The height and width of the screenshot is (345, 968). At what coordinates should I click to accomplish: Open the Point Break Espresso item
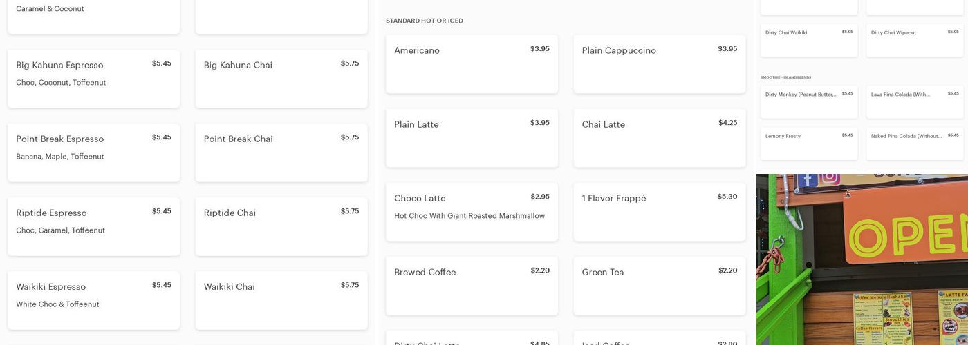pyautogui.click(x=93, y=152)
